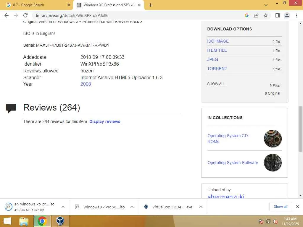Open the Chrome profile avatar
Screen dimensions: 303x227
pyautogui.click(x=287, y=15)
